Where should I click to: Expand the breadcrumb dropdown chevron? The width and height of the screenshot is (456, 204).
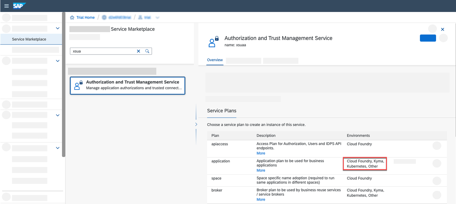coord(157,18)
